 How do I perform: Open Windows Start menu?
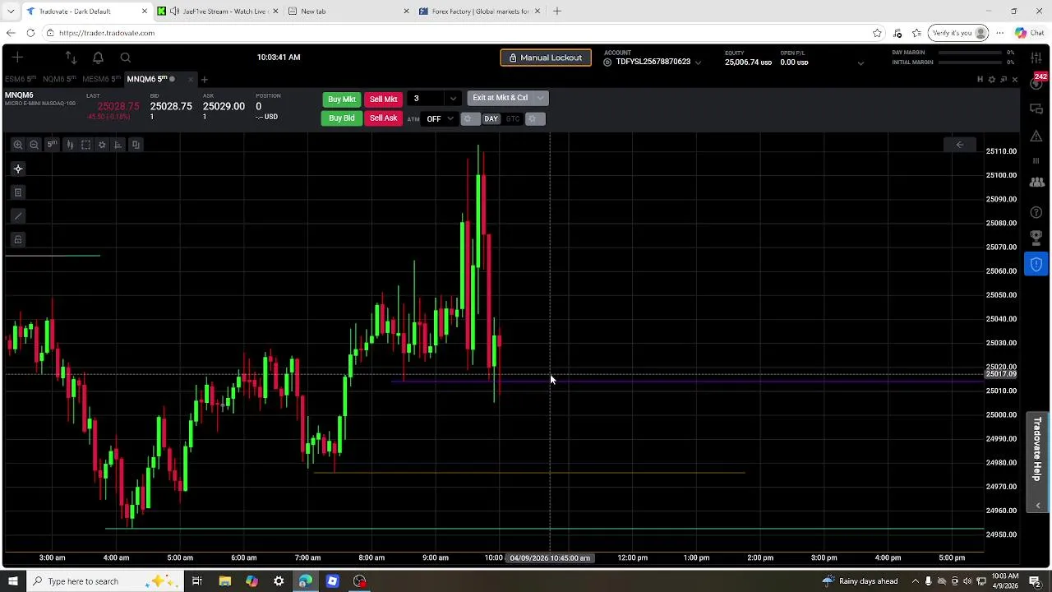coord(12,581)
